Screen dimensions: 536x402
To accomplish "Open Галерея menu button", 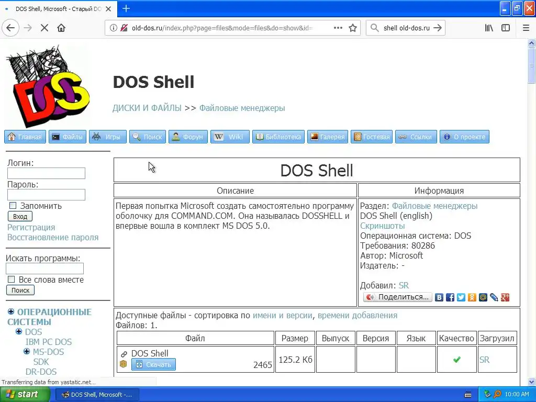I will (x=328, y=137).
